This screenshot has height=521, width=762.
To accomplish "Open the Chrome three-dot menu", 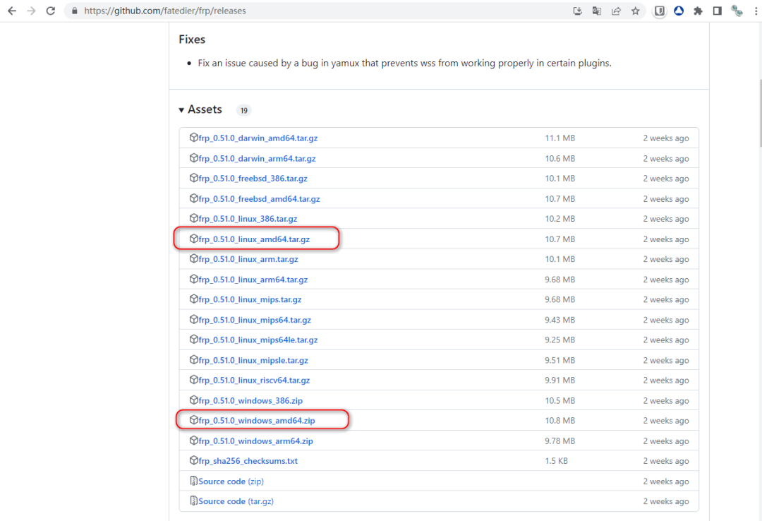I will click(x=754, y=11).
